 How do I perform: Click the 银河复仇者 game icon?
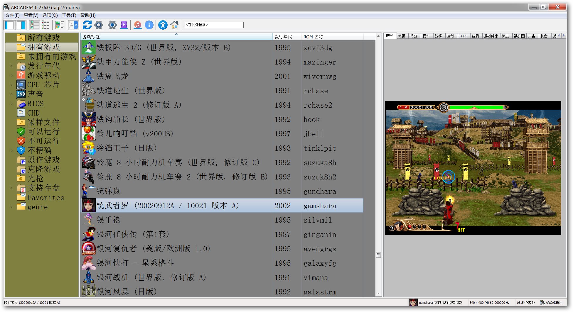88,249
